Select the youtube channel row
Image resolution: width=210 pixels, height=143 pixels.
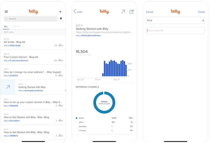[104, 126]
